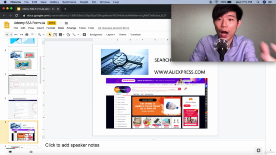Expand the insert image dropdown arrow

(x=64, y=35)
